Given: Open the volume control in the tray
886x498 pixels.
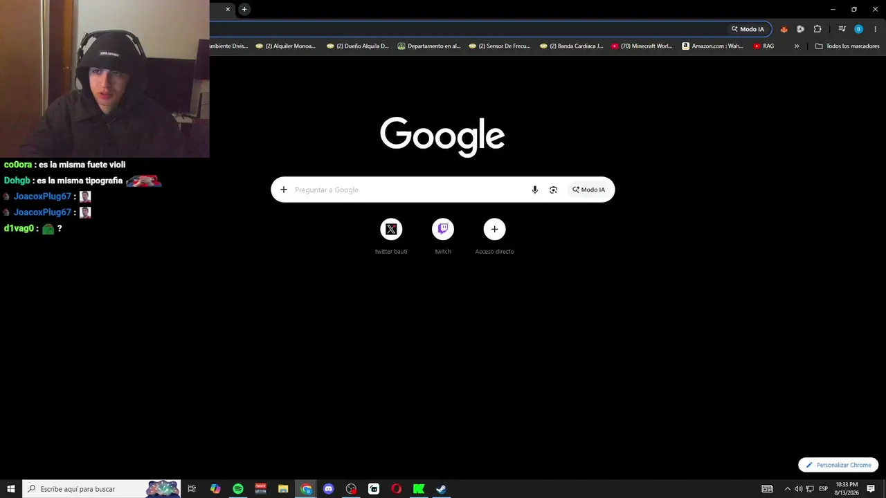Looking at the screenshot, I should [798, 489].
